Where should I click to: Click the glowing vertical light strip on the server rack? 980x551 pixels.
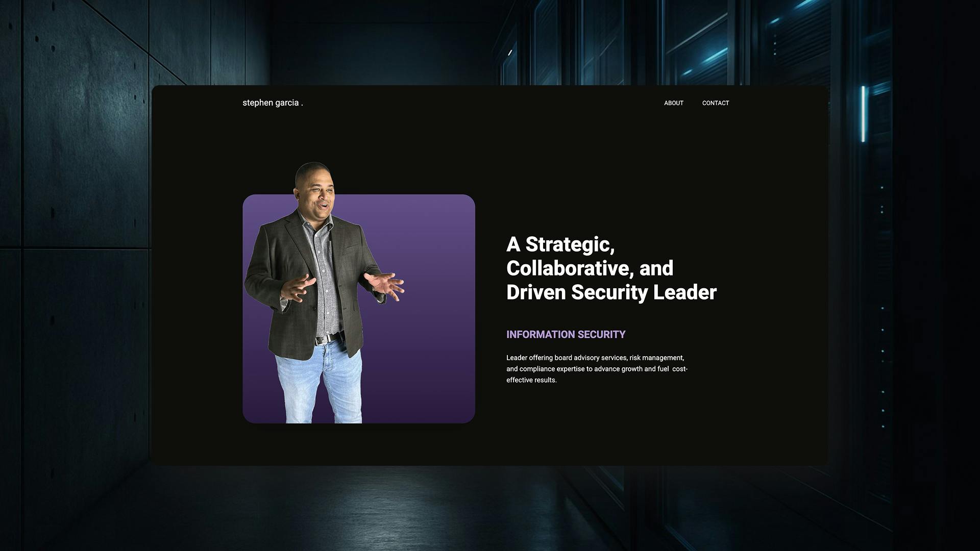(863, 113)
